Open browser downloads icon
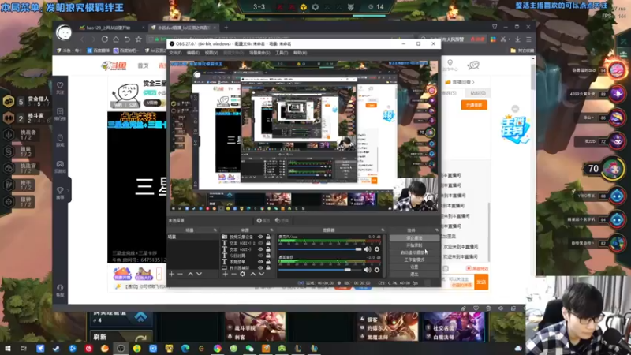 tap(517, 39)
